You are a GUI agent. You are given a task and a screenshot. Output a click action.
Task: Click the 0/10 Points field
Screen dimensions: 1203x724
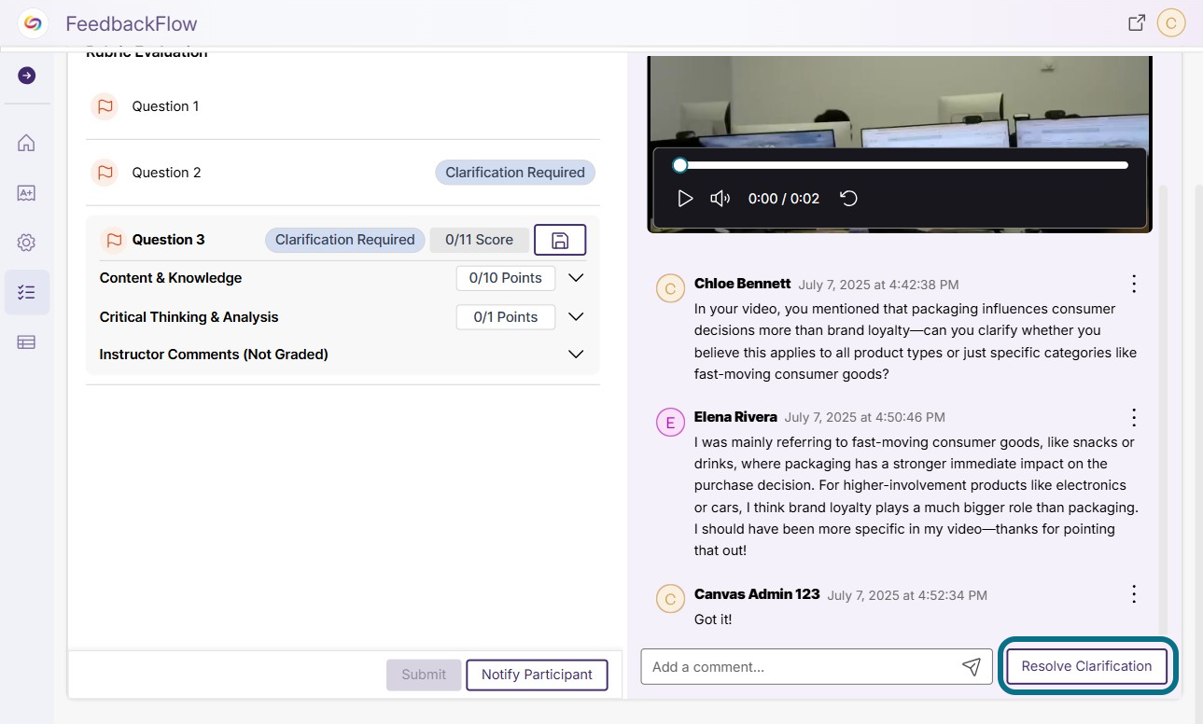click(505, 278)
